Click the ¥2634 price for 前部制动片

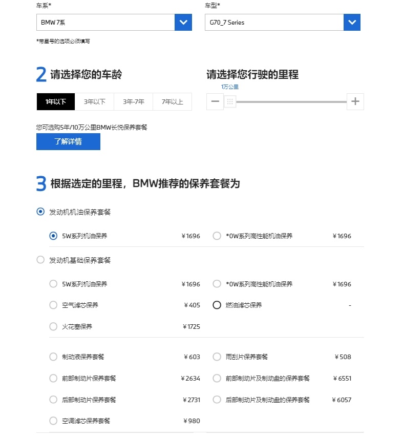pyautogui.click(x=190, y=378)
